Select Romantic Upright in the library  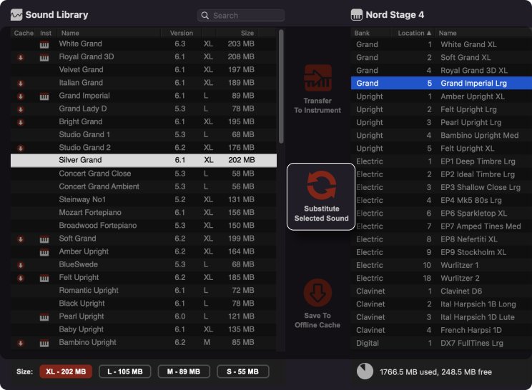144,291
